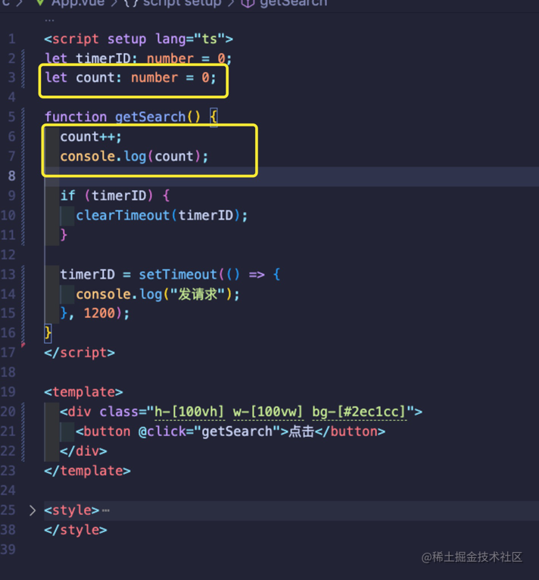Click line number 25 in the gutter
The image size is (539, 580).
click(8, 510)
